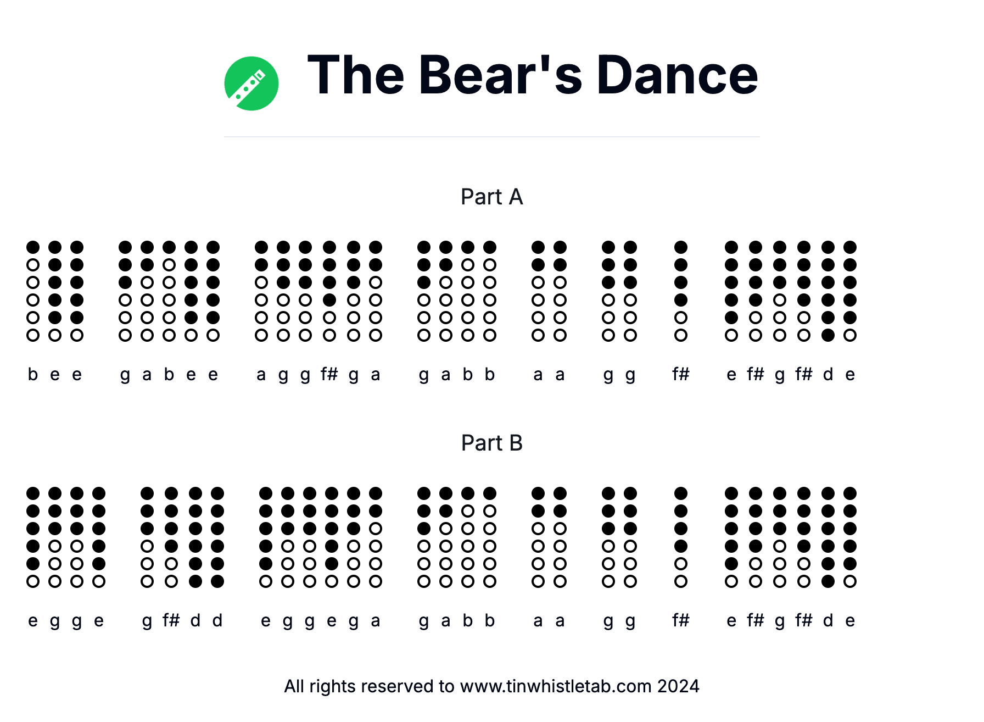Click the lone f# fingering diagram in Part B
The image size is (984, 722).
pyautogui.click(x=681, y=537)
